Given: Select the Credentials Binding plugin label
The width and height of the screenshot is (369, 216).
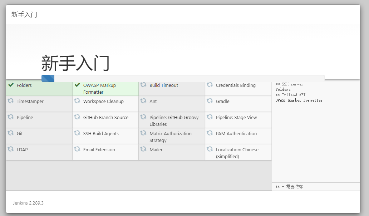Looking at the screenshot, I should pyautogui.click(x=236, y=85).
